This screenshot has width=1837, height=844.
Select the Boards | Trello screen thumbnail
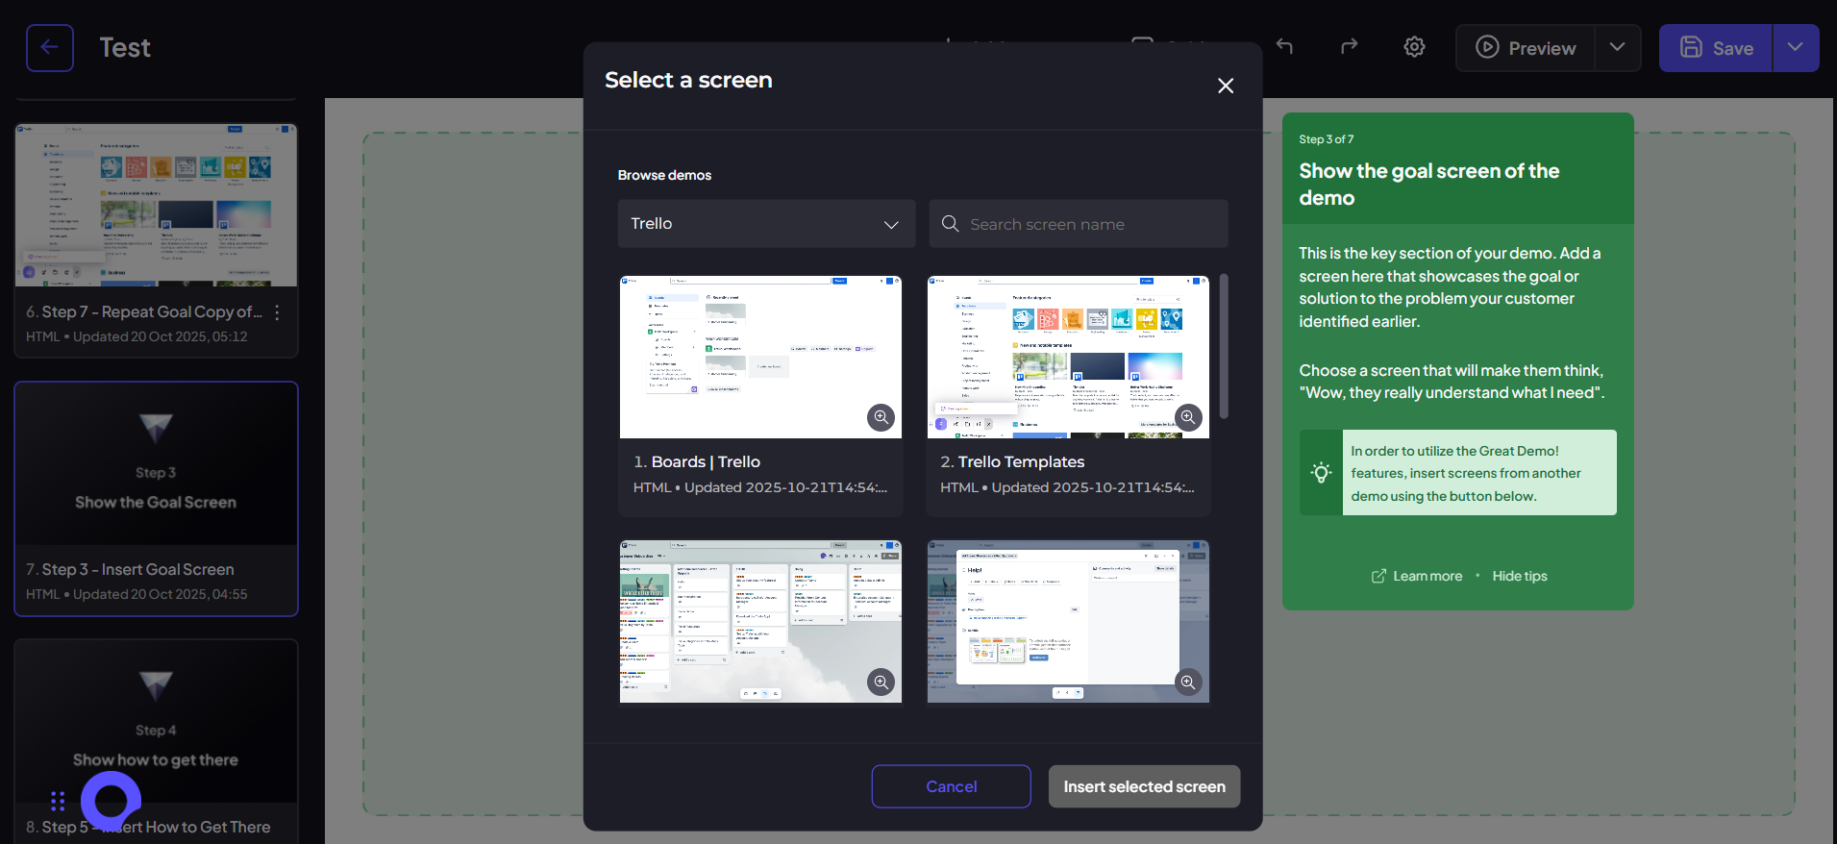(760, 358)
